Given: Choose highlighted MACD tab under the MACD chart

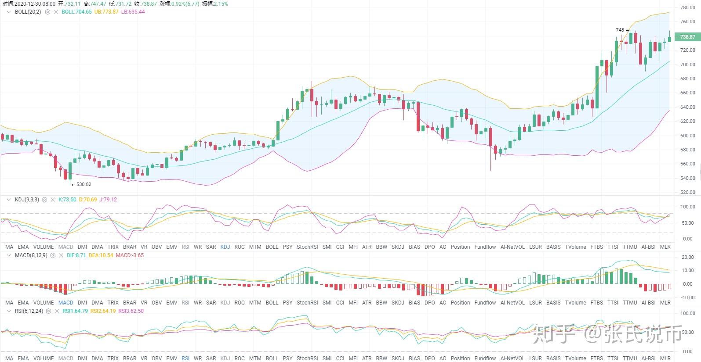Looking at the screenshot, I should tap(66, 303).
